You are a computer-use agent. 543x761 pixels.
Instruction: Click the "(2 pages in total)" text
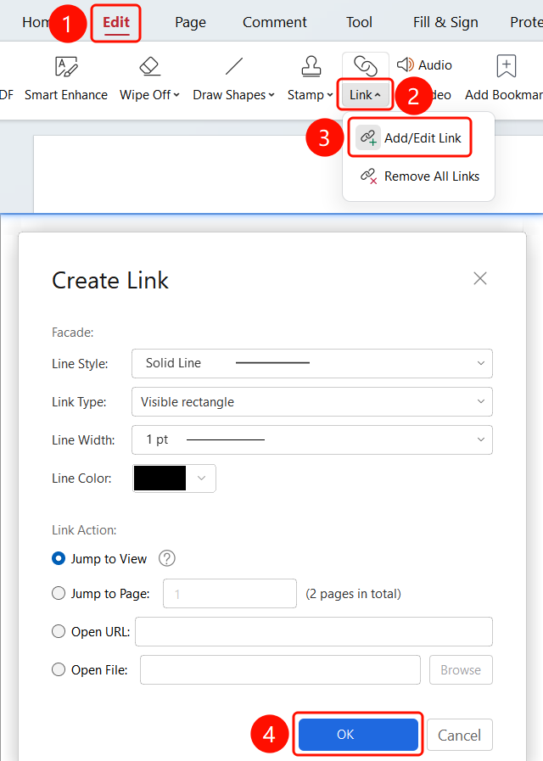[353, 594]
